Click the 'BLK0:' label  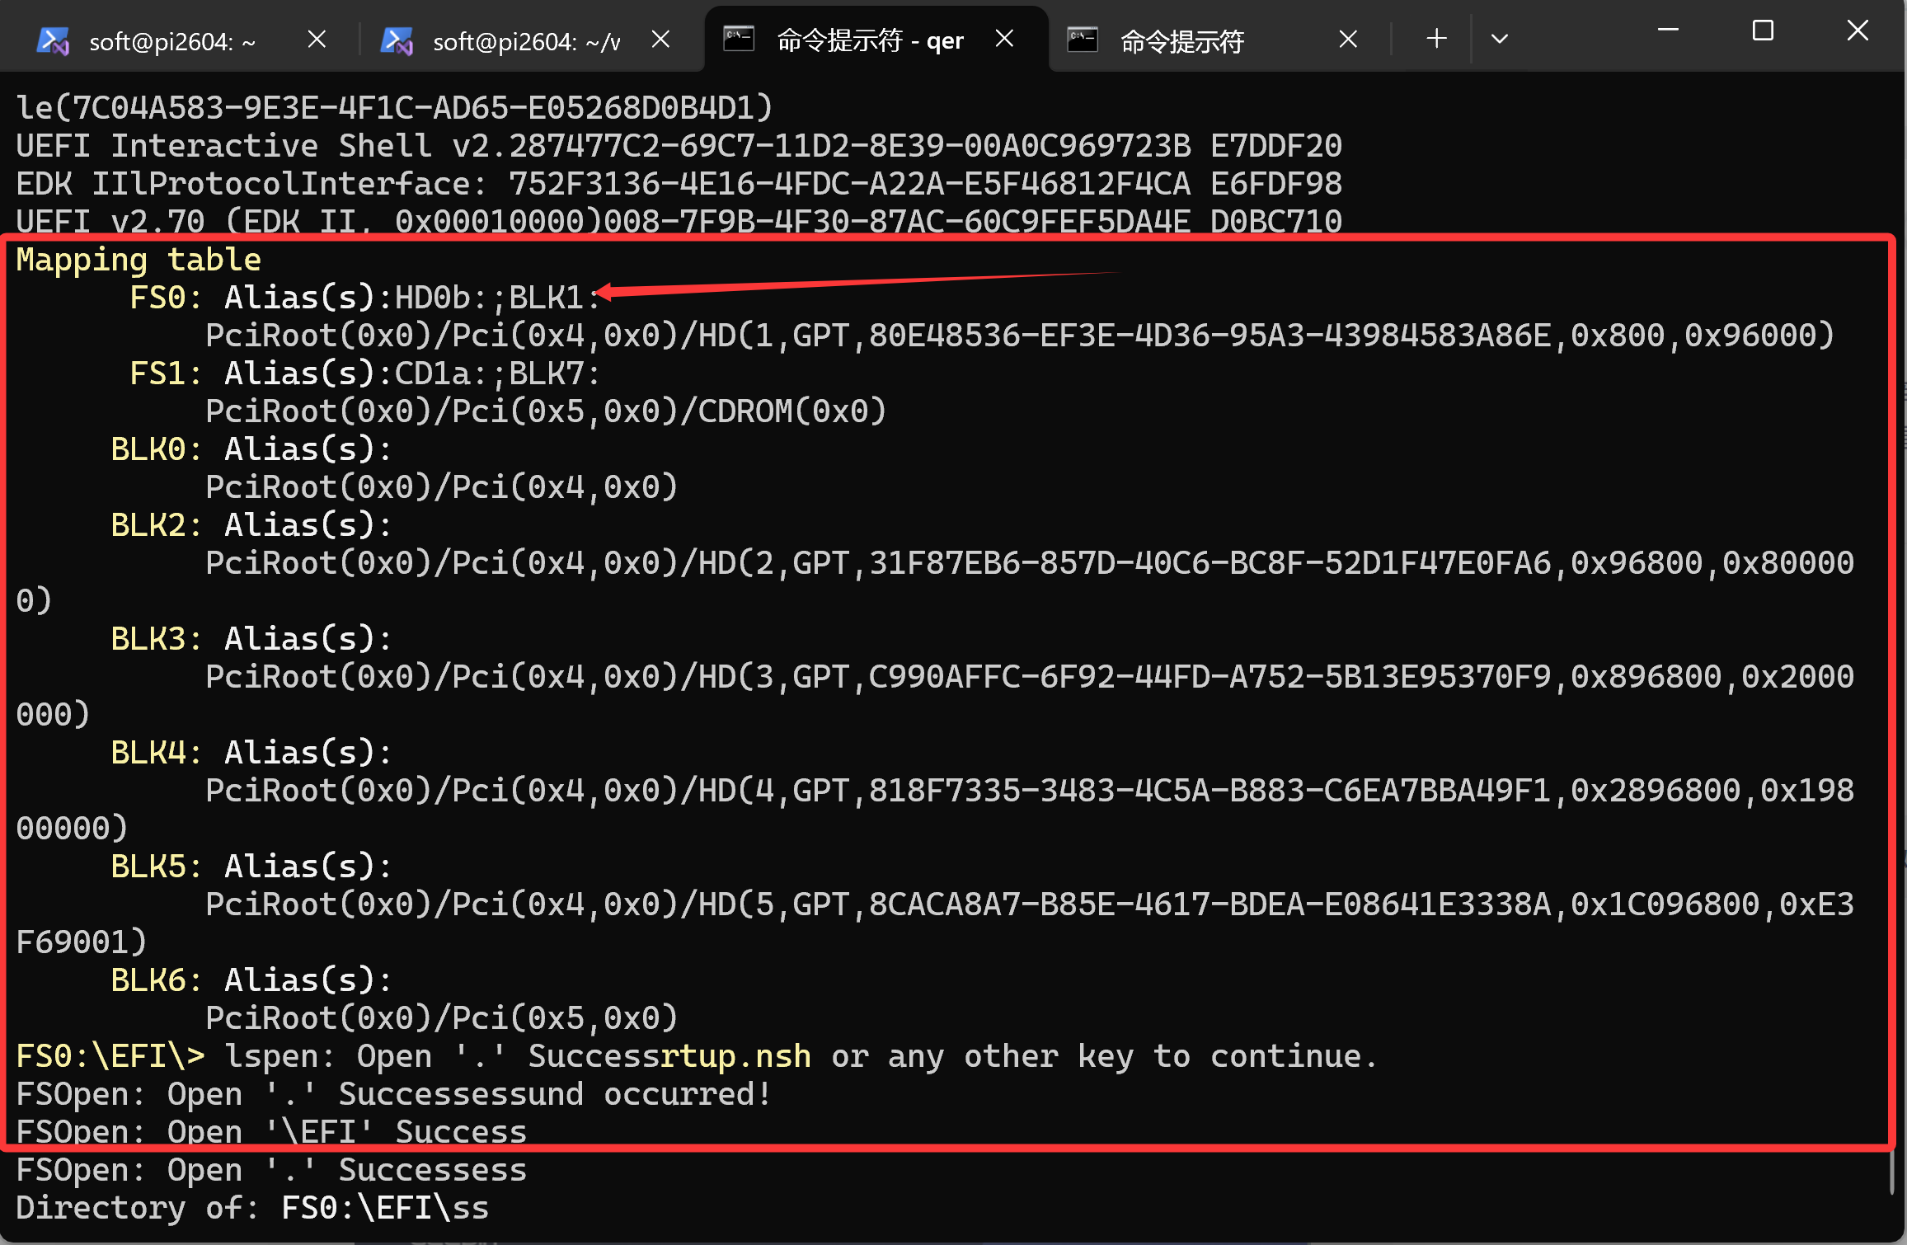tap(157, 449)
